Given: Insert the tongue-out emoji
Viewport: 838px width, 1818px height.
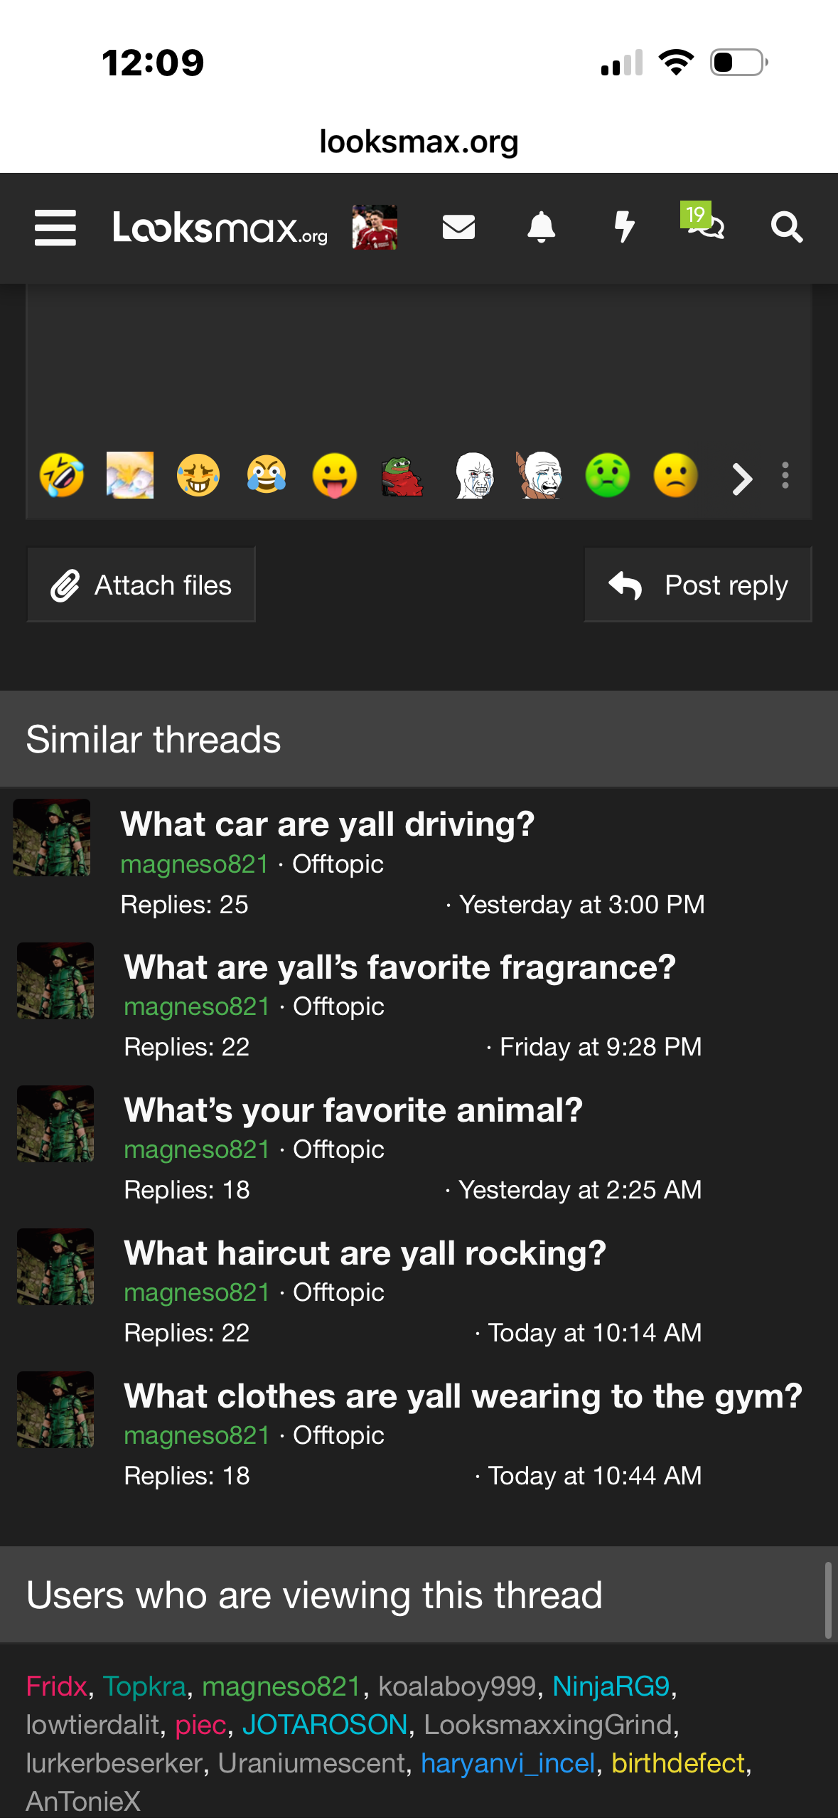Looking at the screenshot, I should [x=335, y=475].
